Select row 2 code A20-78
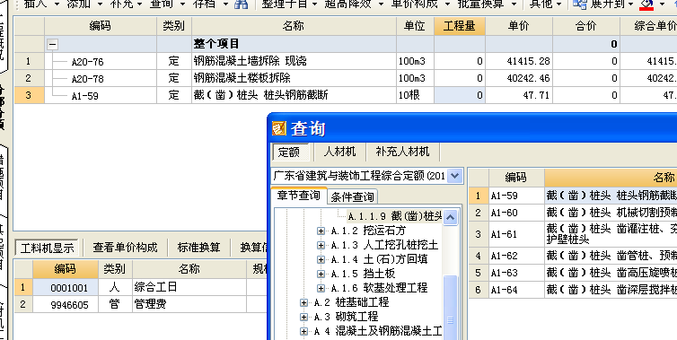The height and width of the screenshot is (340, 677). tap(88, 79)
